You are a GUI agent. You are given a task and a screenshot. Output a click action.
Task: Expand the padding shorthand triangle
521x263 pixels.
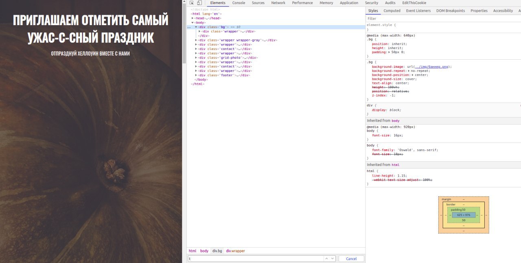(x=389, y=52)
